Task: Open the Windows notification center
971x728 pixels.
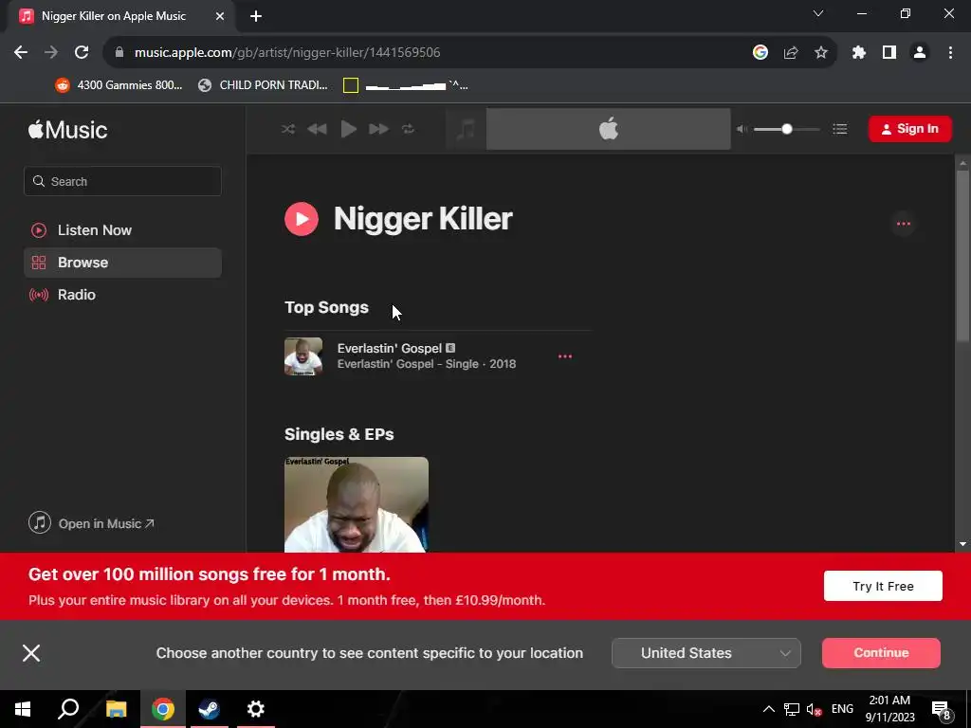Action: point(941,709)
